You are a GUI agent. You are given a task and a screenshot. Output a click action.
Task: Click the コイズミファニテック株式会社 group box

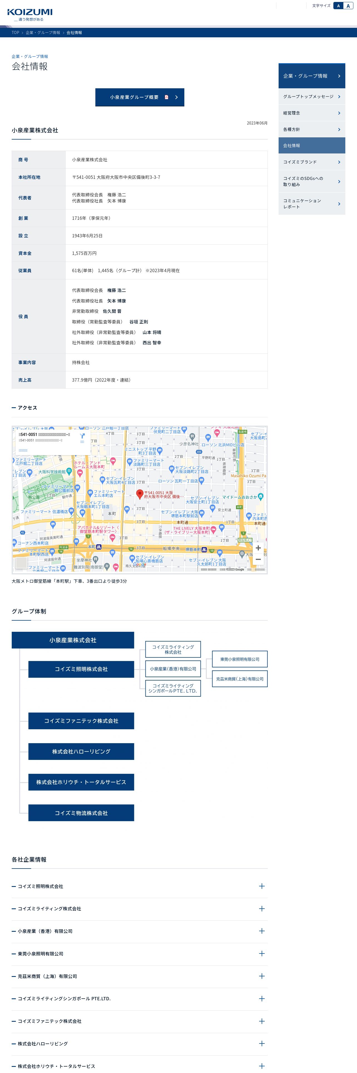pos(81,721)
